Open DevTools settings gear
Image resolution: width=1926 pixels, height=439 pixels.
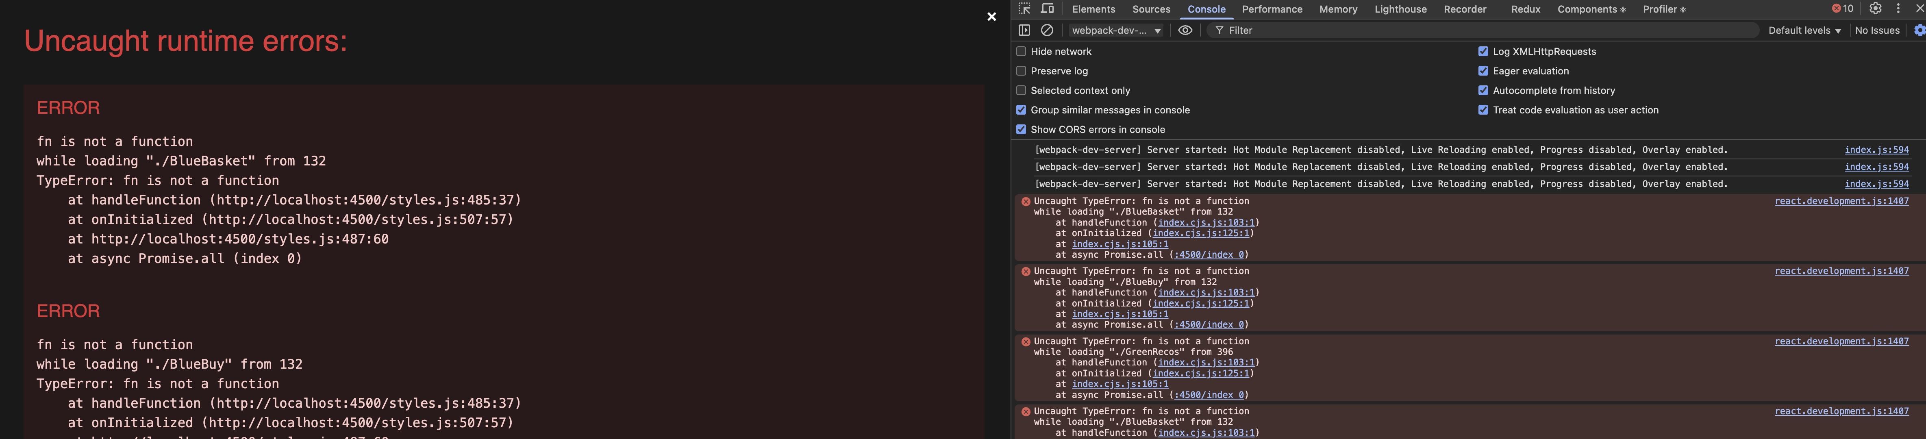(1875, 8)
